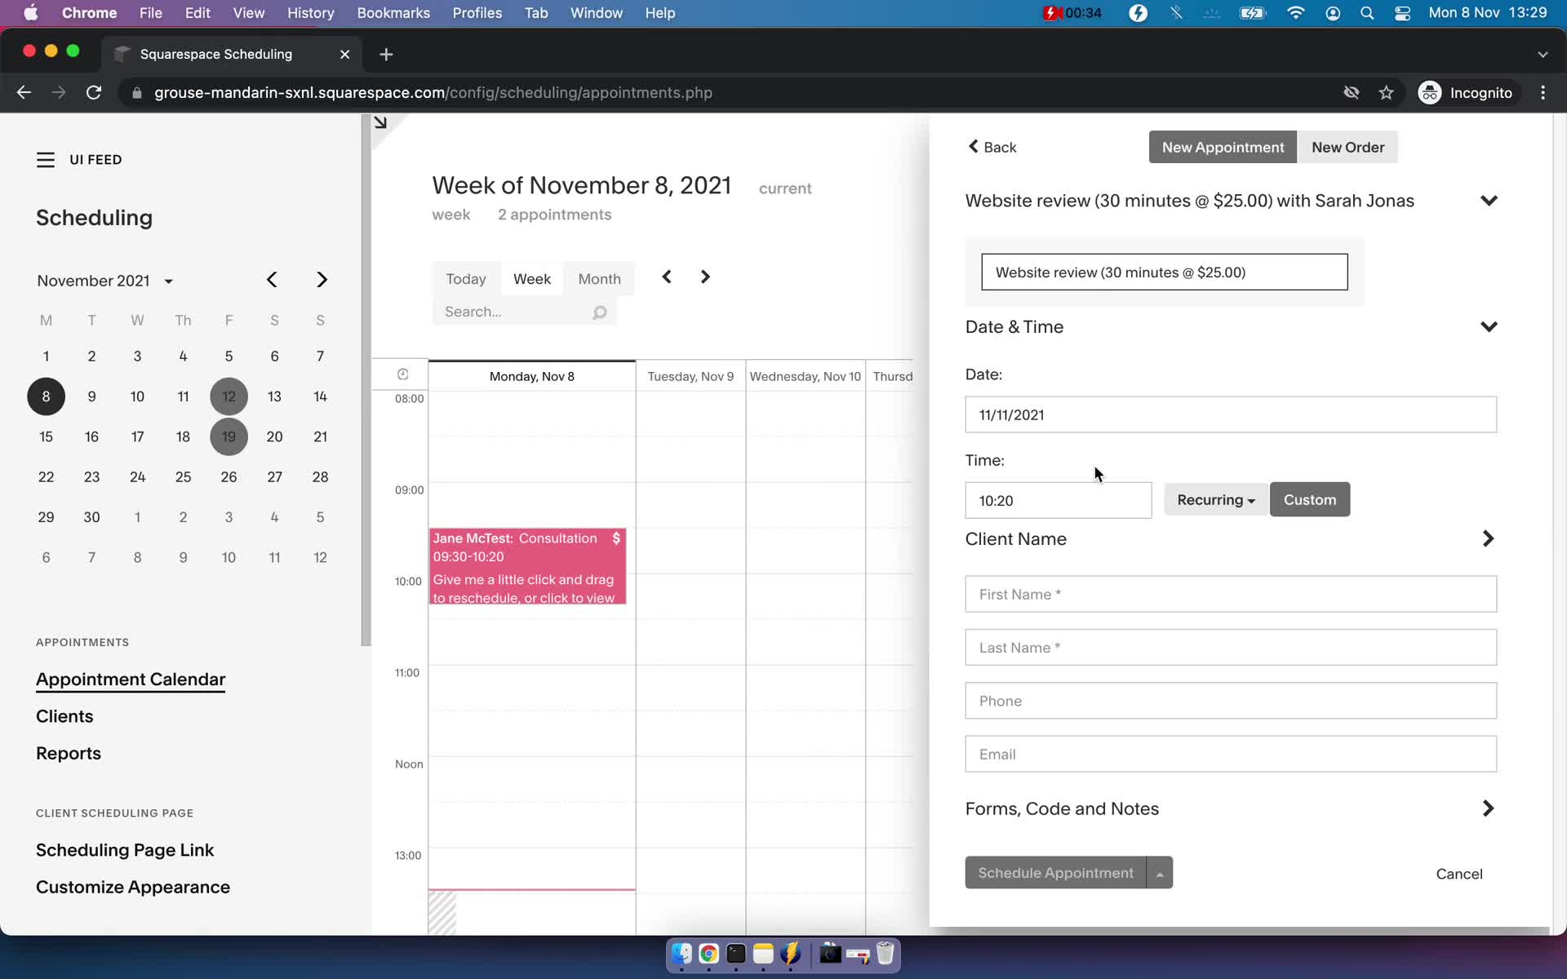Expand the Forms, Code and Notes section
1567x979 pixels.
point(1230,808)
